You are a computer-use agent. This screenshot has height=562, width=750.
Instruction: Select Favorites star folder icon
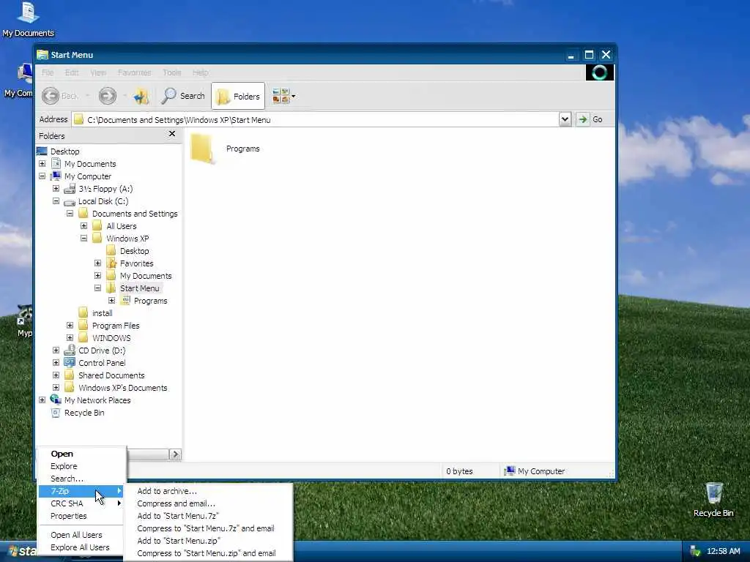point(111,263)
